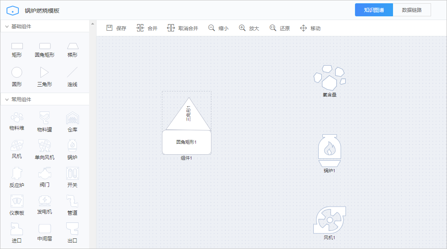Select the 氧含量 node on canvas
Viewport: 447px width, 249px height.
tap(330, 81)
